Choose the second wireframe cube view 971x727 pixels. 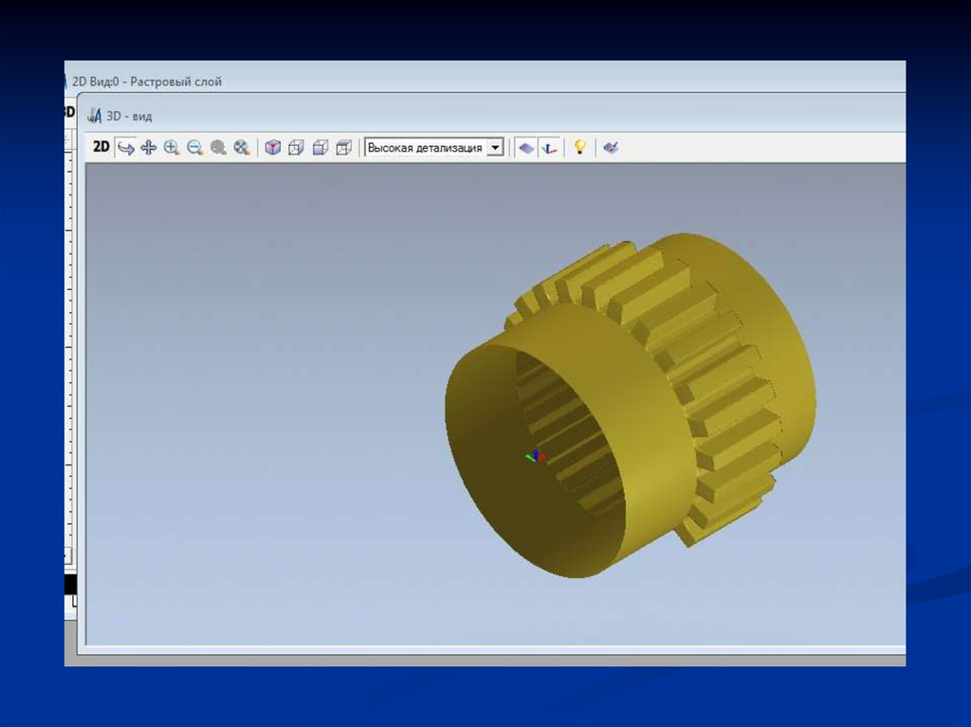tap(296, 147)
